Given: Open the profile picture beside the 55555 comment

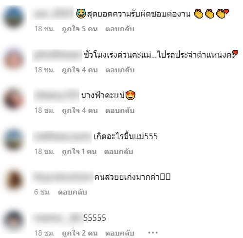Looking at the screenshot, I should pos(14,221).
